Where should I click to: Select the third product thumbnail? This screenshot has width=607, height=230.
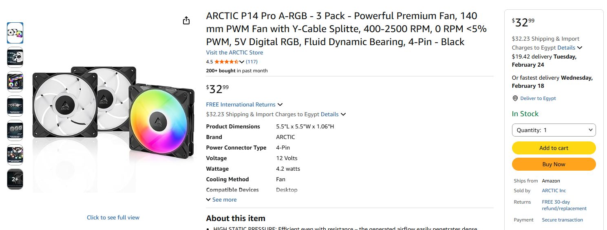pyautogui.click(x=15, y=82)
